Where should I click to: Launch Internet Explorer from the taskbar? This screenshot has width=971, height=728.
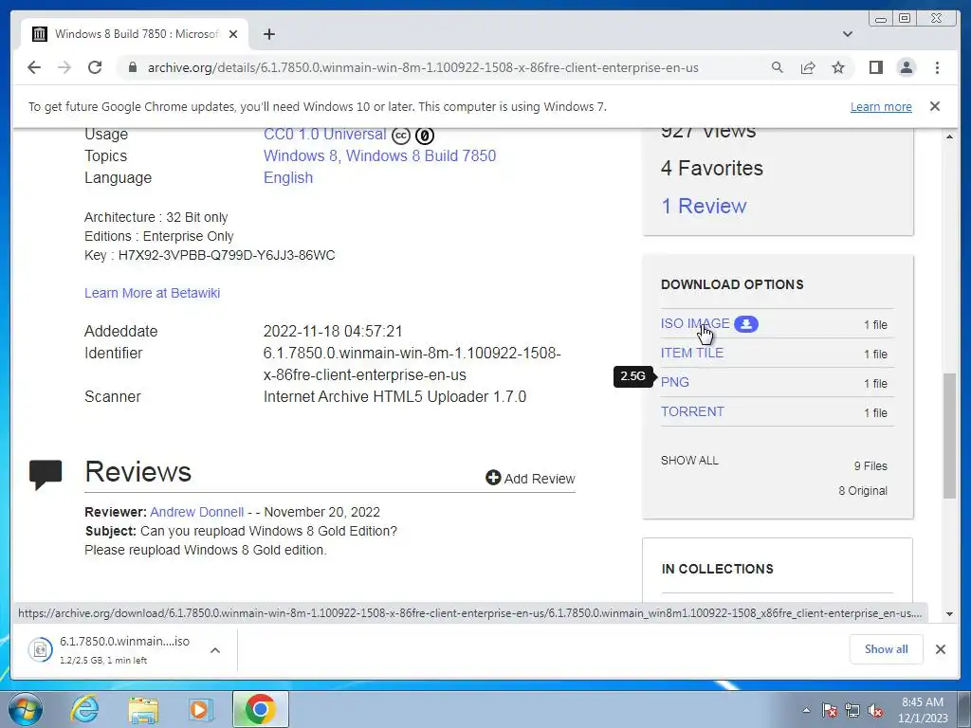(x=84, y=709)
